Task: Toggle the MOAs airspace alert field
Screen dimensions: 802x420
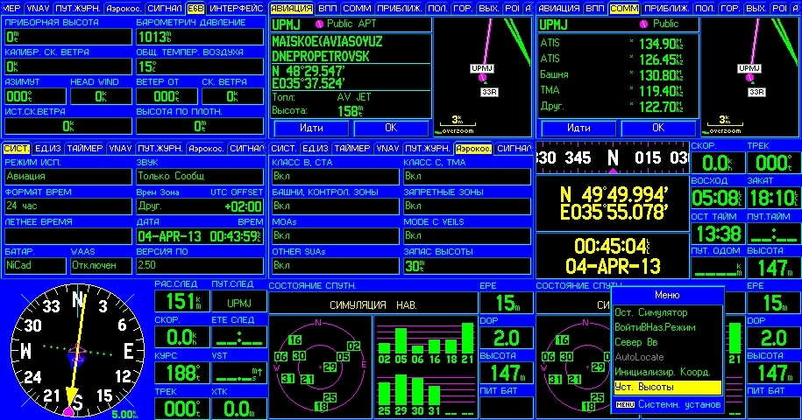Action: (x=334, y=236)
